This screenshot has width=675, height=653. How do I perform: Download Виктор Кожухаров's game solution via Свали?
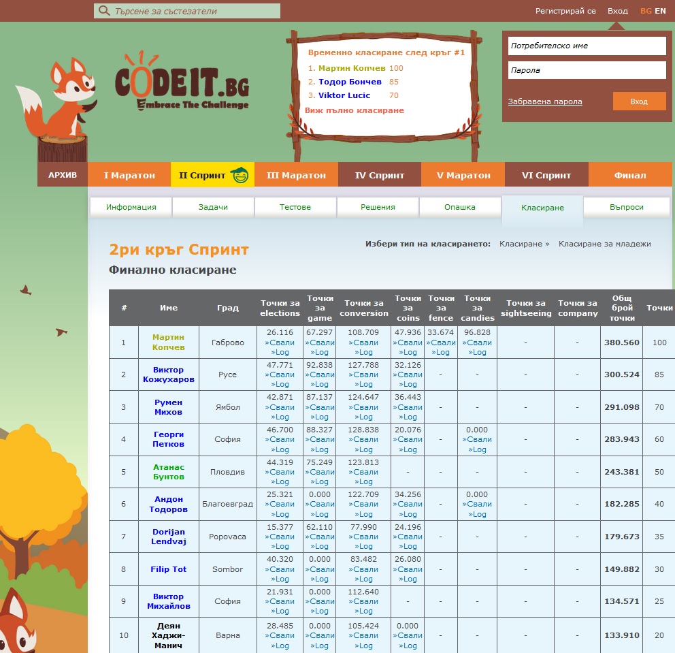[x=320, y=375]
